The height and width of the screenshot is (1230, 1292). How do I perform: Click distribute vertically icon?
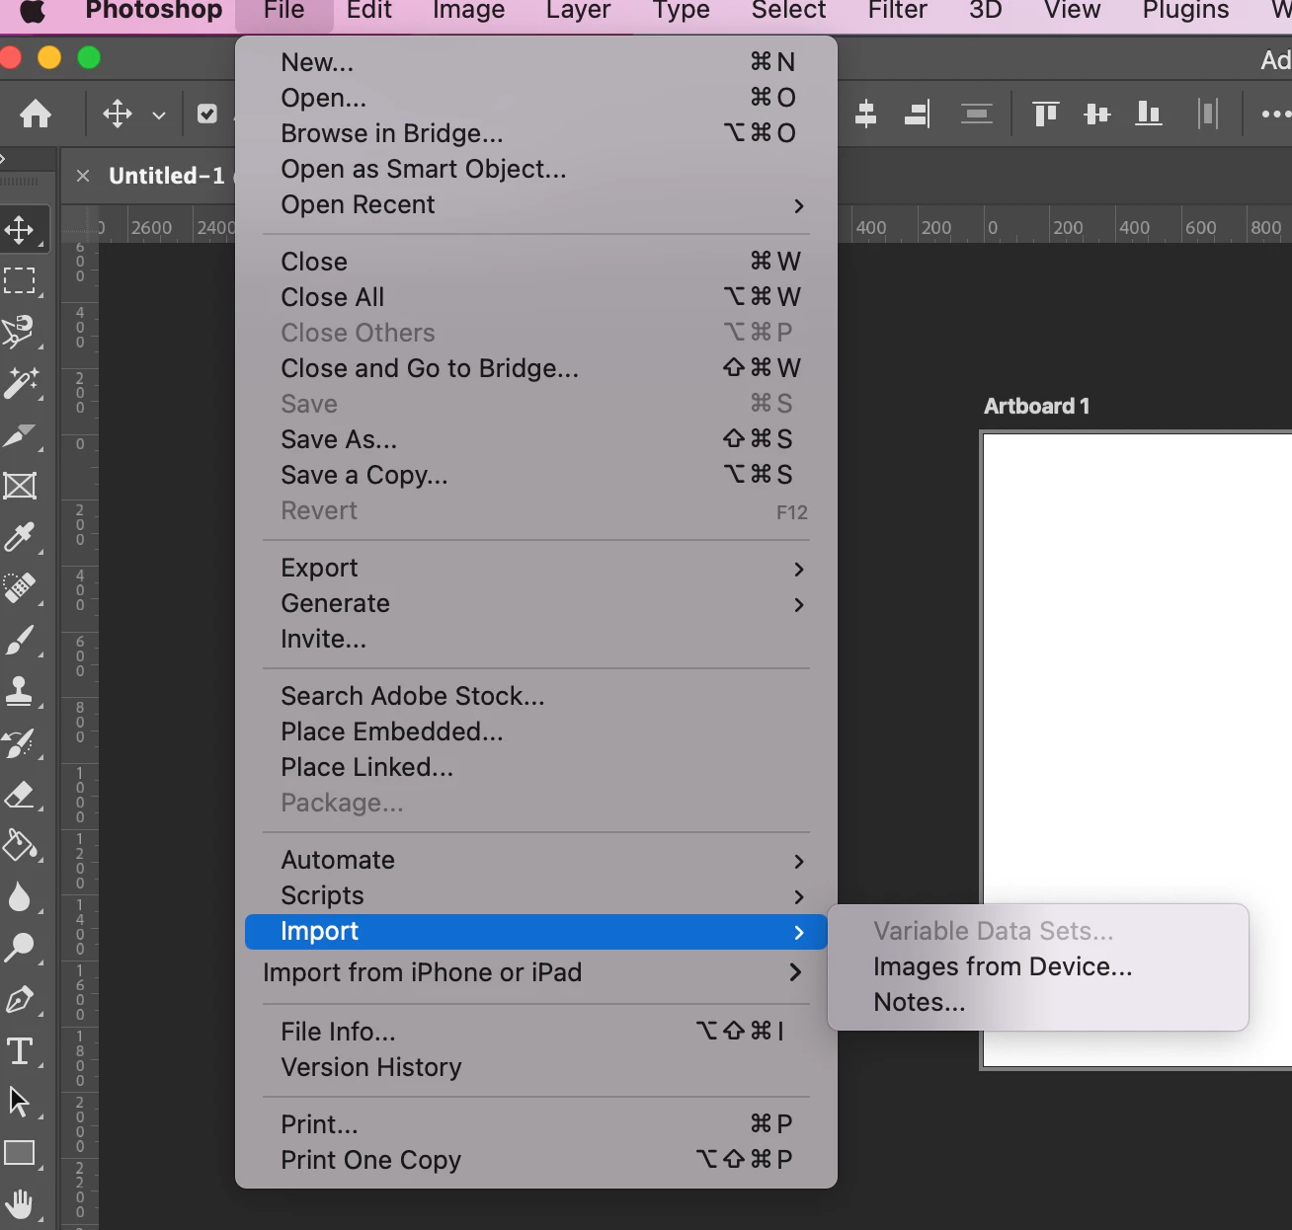977,115
